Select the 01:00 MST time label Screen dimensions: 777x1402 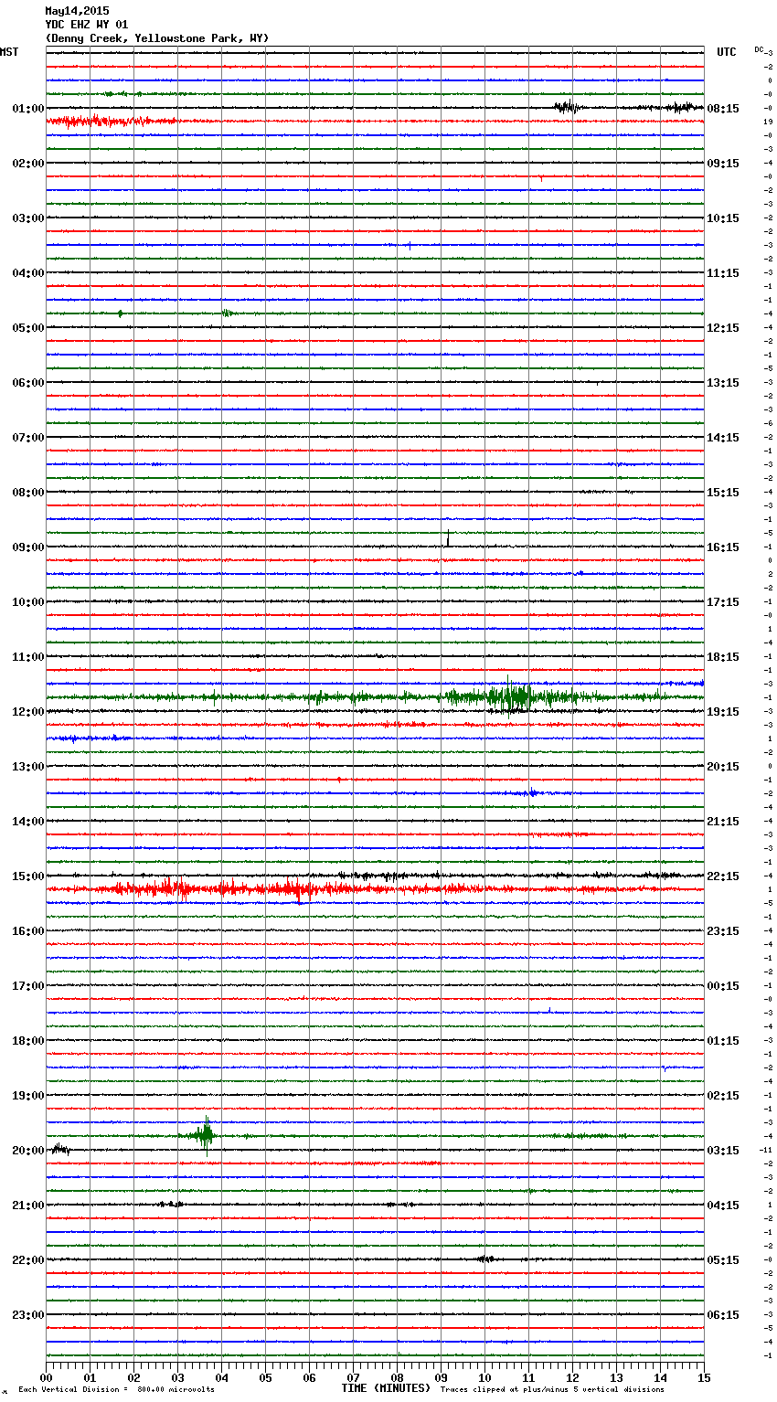pos(28,109)
